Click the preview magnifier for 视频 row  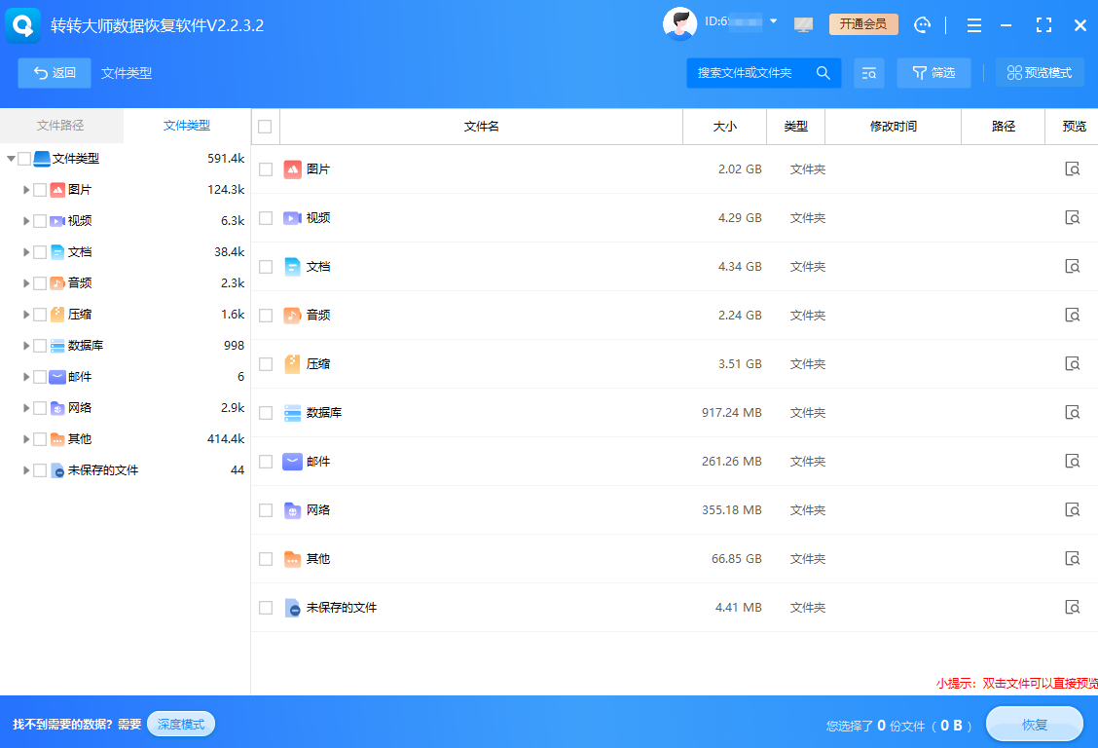coord(1073,217)
